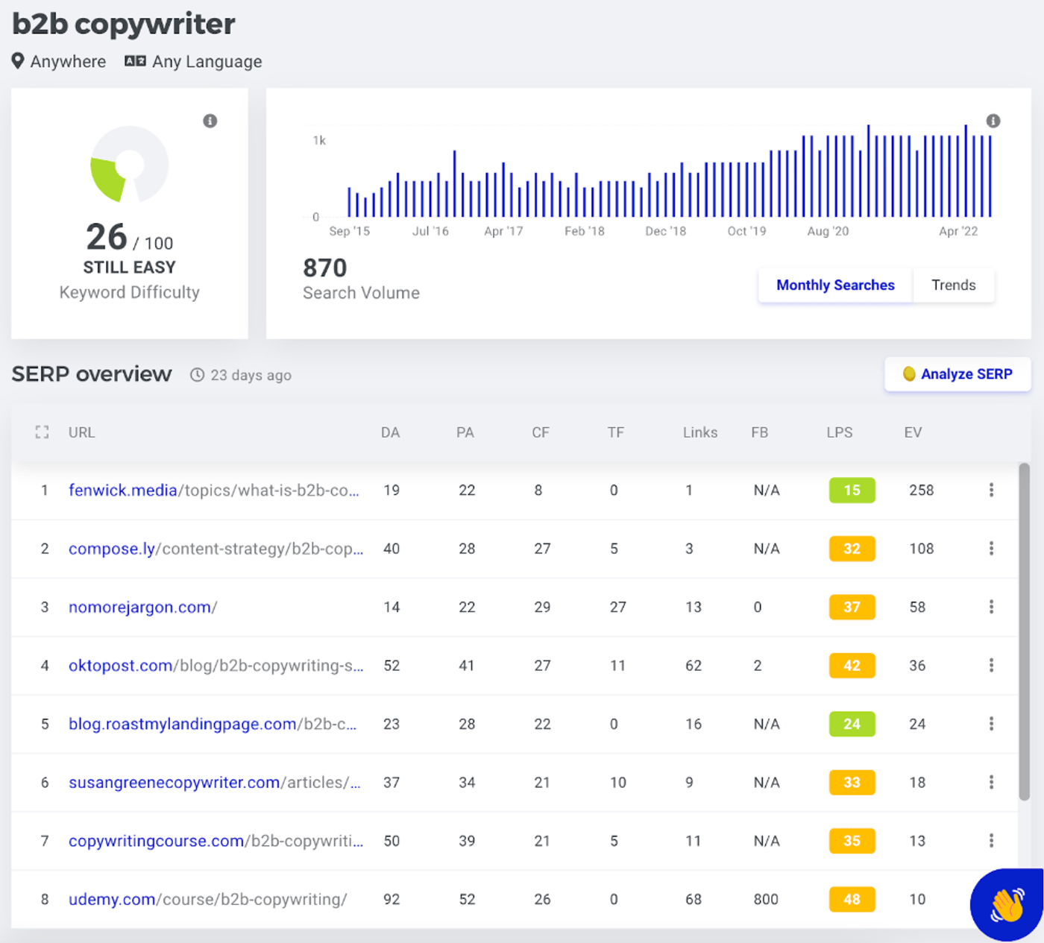The height and width of the screenshot is (943, 1044).
Task: Click the green LPS badge 15
Action: point(852,490)
